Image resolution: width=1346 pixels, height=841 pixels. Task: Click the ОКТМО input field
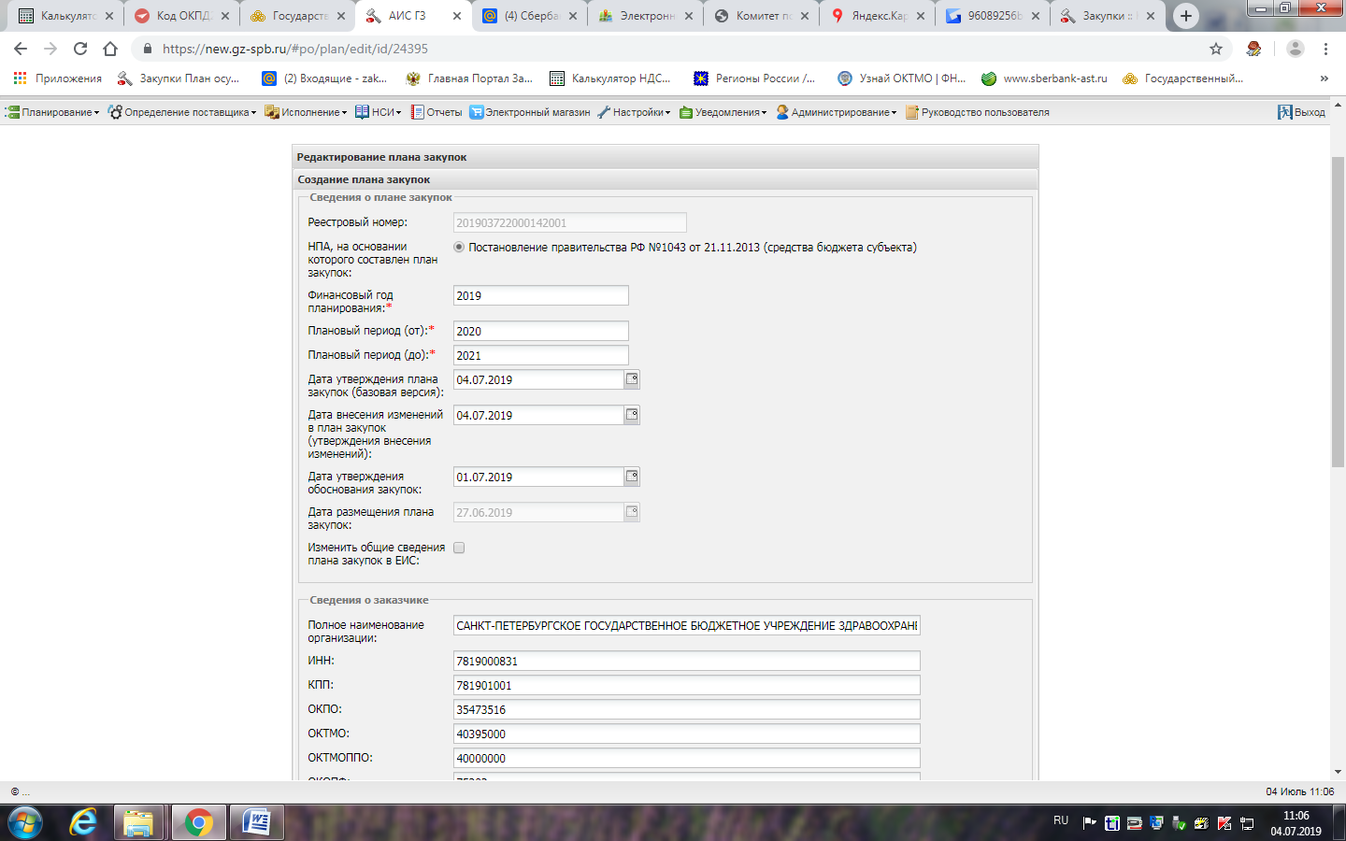coord(687,734)
